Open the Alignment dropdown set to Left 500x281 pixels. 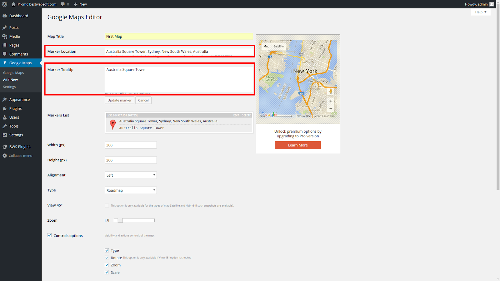[131, 175]
